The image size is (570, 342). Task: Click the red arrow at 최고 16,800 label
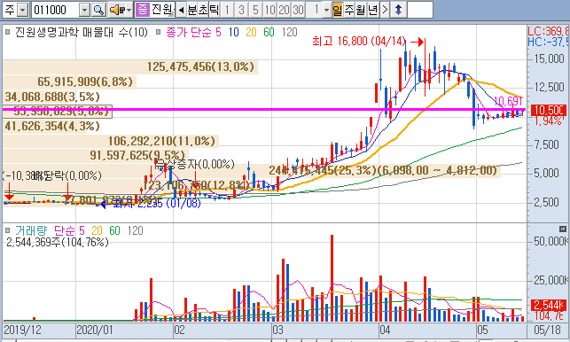[418, 43]
